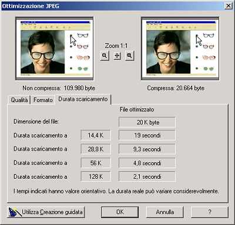Close the Ottimizzazione JPEG dialog
This screenshot has height=225, width=235.
(x=229, y=6)
